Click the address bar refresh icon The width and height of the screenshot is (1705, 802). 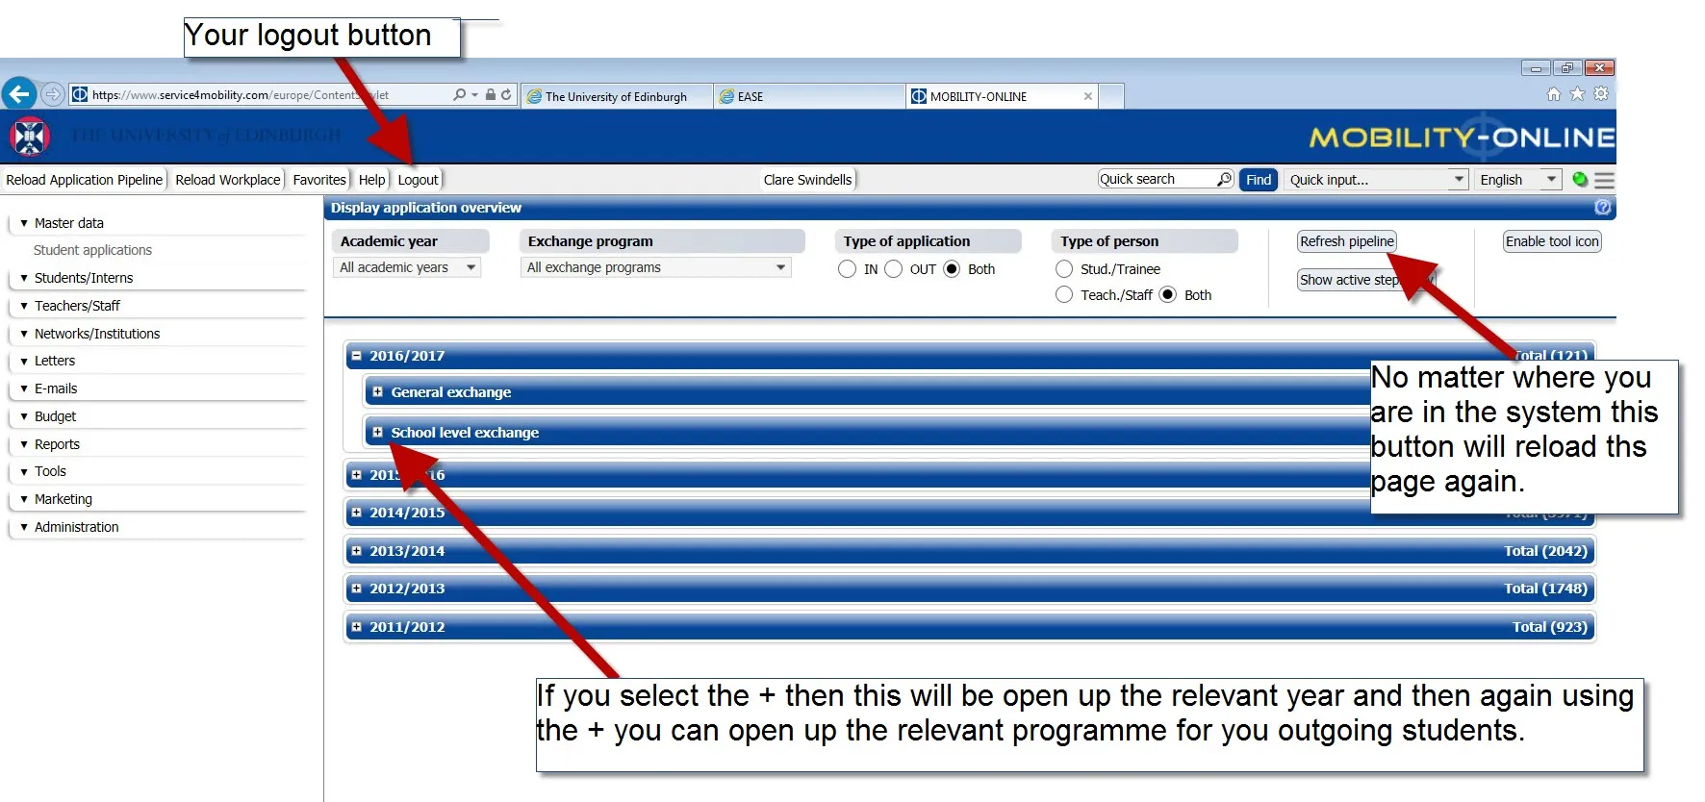506,94
